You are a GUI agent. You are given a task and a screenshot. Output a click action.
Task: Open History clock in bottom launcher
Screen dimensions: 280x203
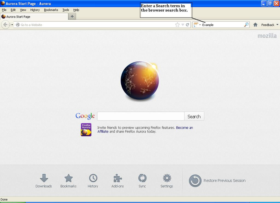[93, 181]
